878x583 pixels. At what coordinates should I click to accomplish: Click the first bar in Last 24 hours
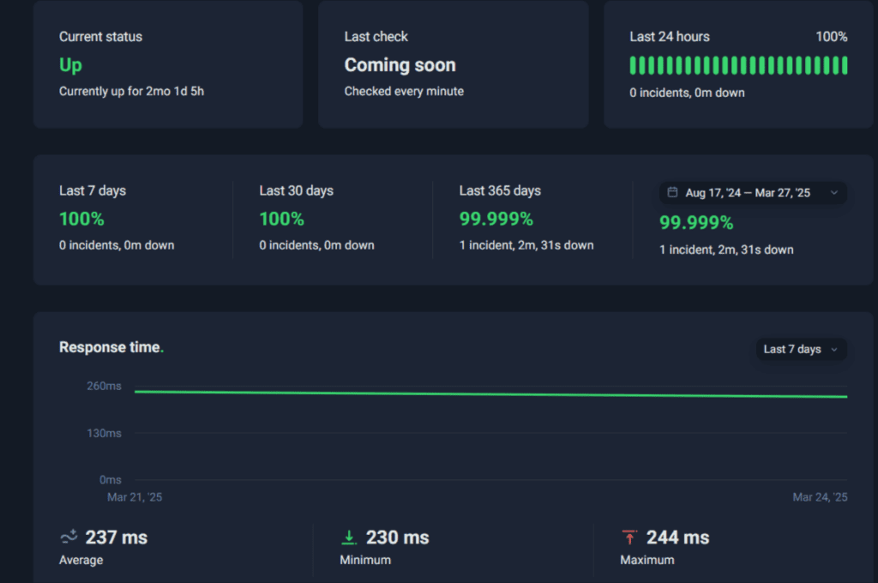(x=634, y=65)
